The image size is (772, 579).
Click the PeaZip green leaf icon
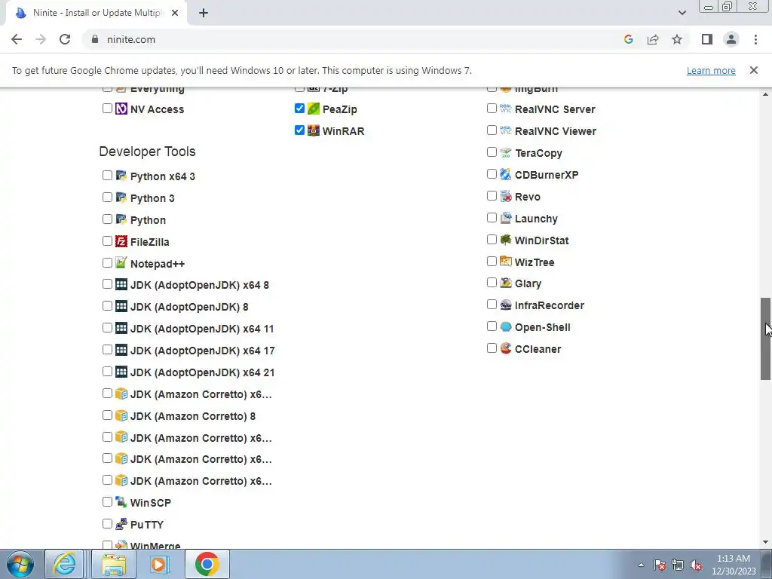tap(313, 109)
